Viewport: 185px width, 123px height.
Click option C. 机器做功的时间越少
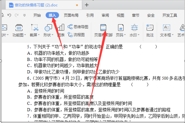[x=49, y=66]
